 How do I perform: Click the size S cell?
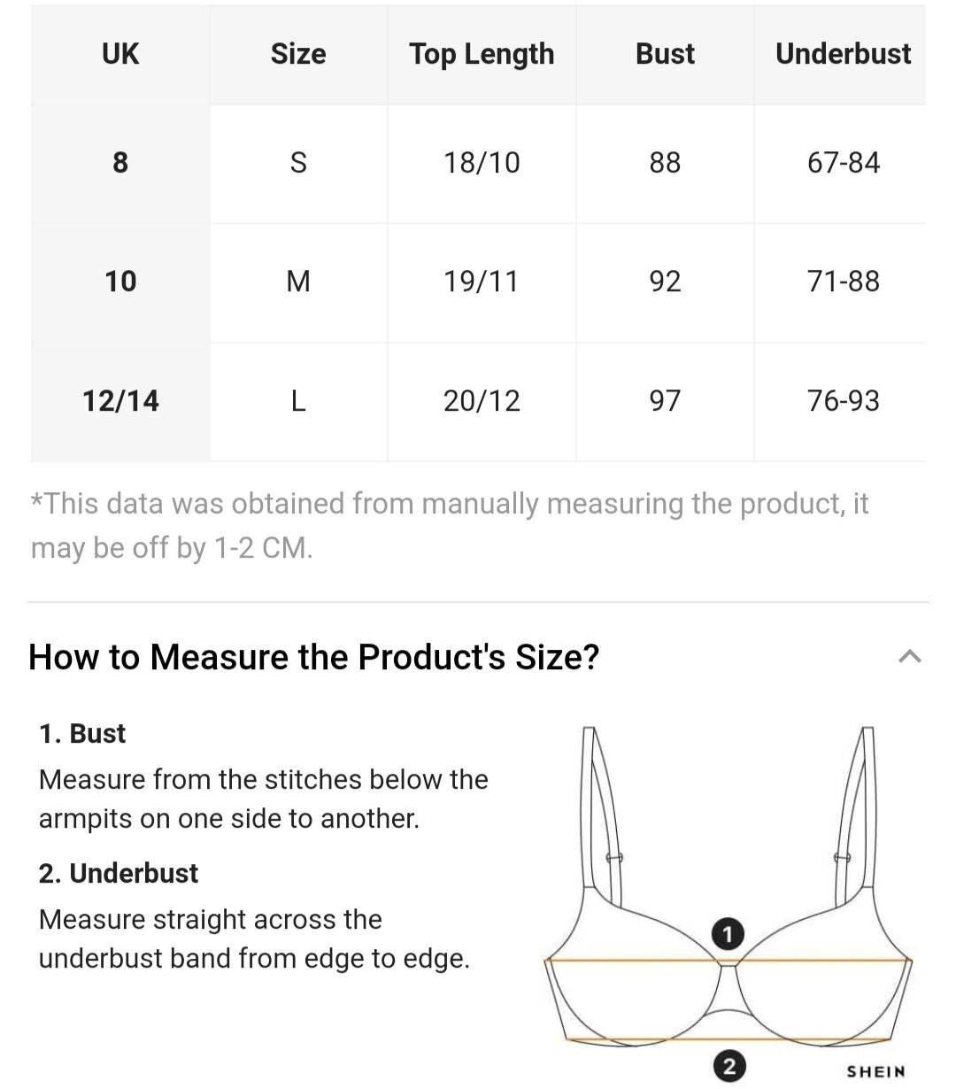pyautogui.click(x=298, y=163)
